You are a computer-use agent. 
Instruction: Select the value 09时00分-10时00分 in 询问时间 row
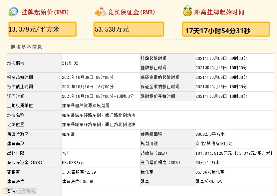click(x=115, y=96)
